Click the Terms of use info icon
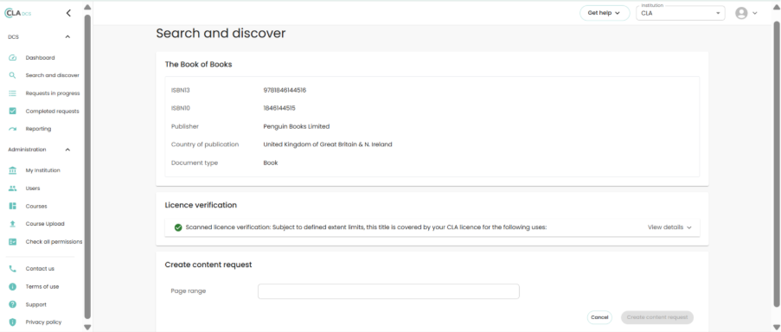This screenshot has height=332, width=781. (x=13, y=287)
